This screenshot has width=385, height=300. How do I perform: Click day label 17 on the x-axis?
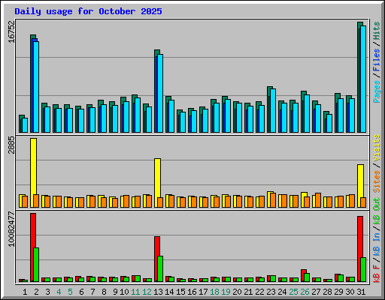tap(203, 292)
